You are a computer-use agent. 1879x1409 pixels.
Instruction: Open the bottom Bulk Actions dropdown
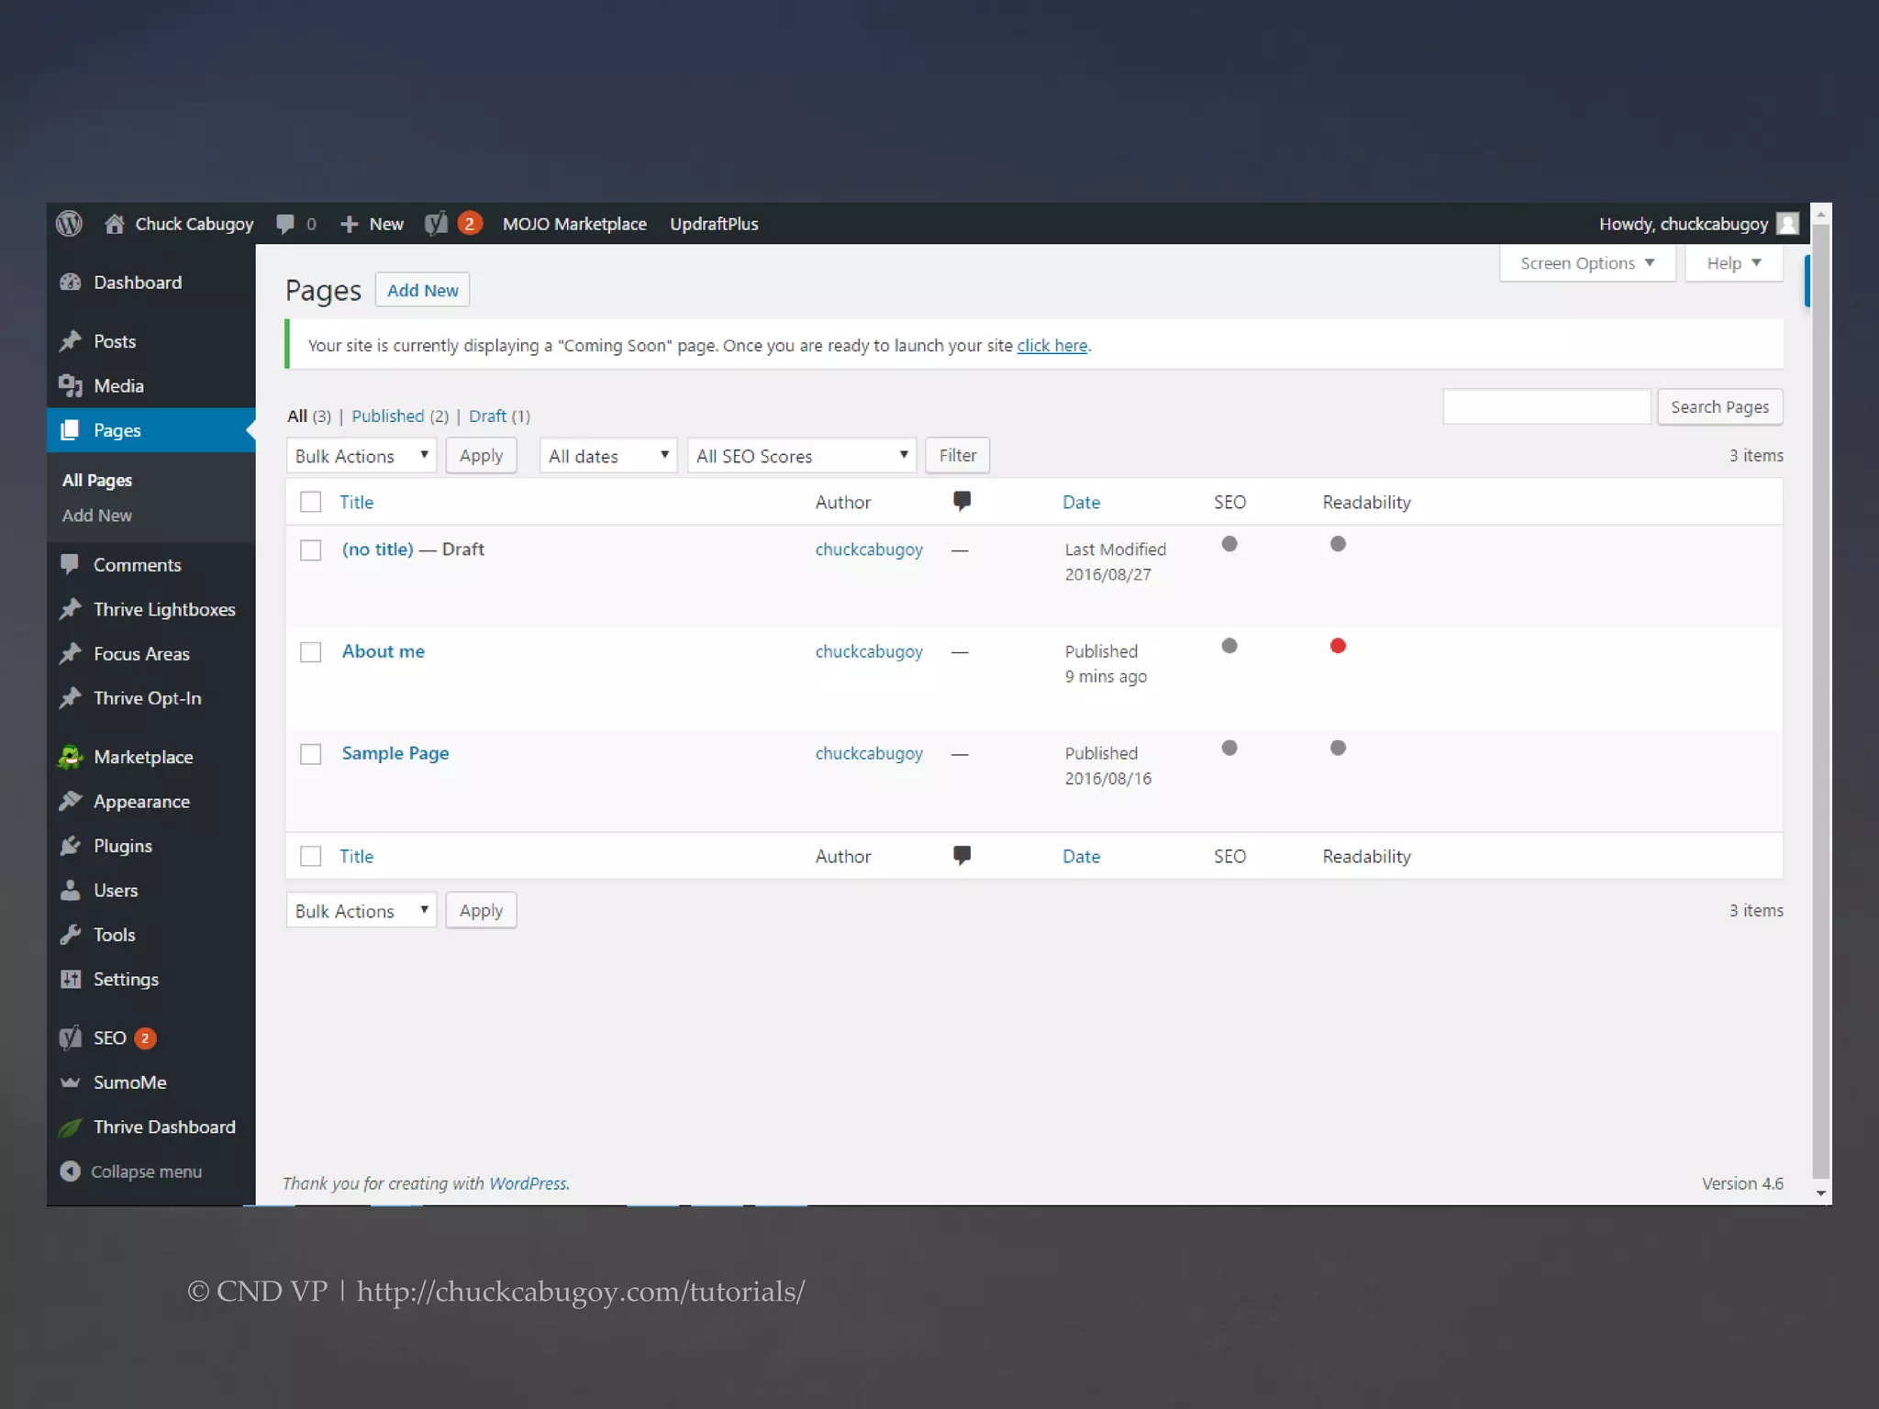pos(361,911)
